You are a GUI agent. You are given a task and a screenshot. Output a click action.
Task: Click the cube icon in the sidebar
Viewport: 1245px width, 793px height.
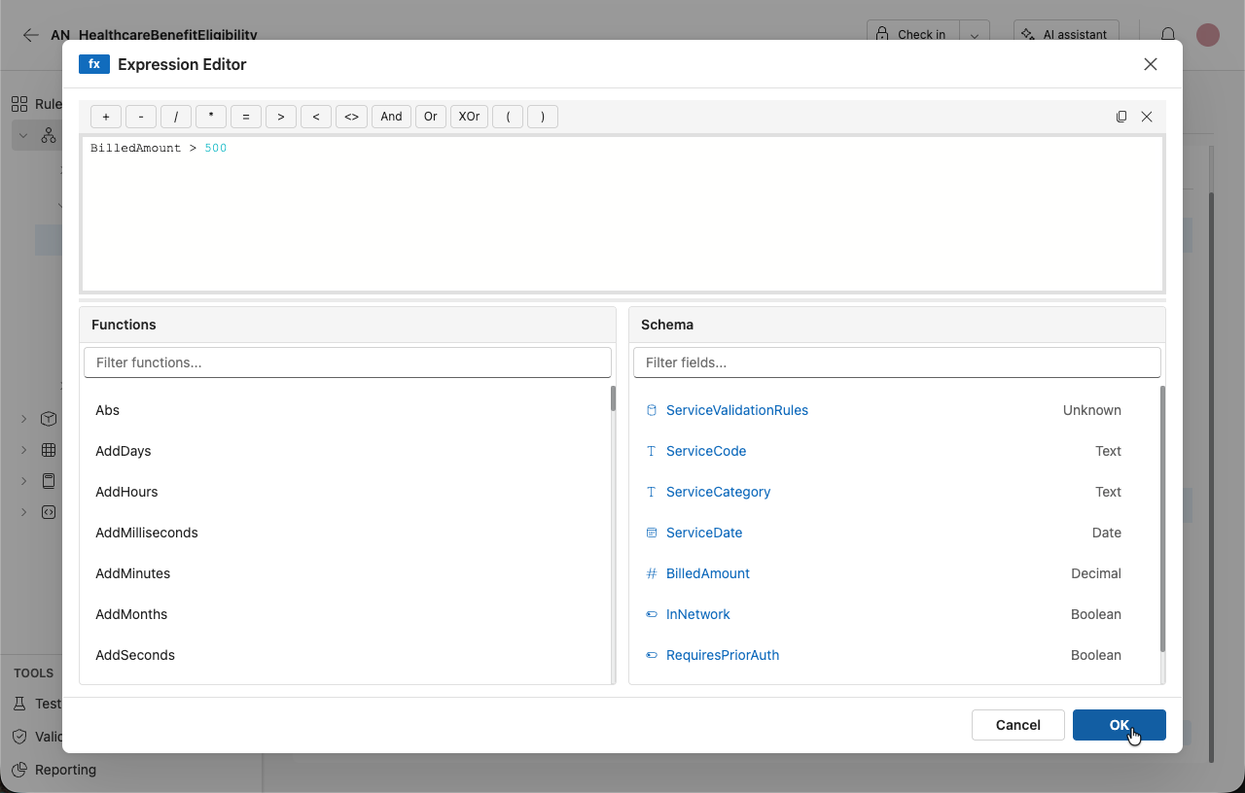tap(49, 419)
